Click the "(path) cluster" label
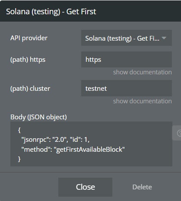The width and height of the screenshot is (181, 201). point(30,89)
